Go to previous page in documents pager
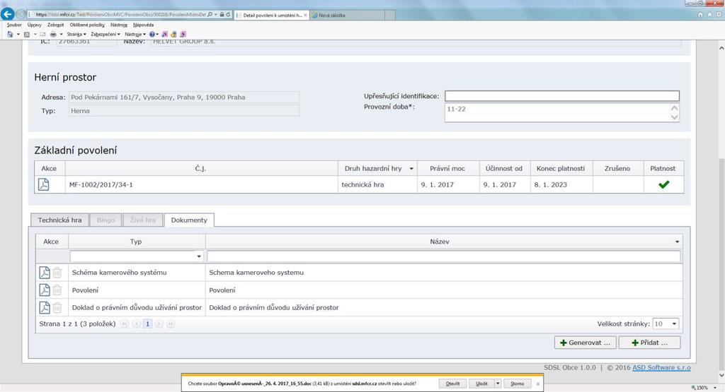This screenshot has height=392, width=725. [136, 323]
